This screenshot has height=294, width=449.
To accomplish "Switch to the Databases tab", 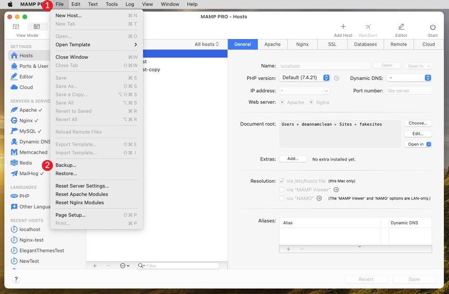I will 365,44.
